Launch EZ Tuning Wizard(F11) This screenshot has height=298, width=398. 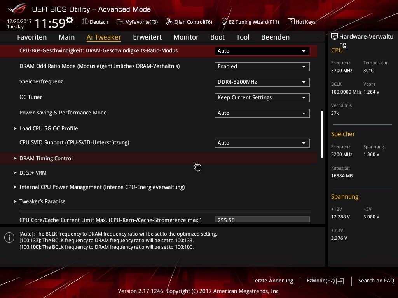250,22
